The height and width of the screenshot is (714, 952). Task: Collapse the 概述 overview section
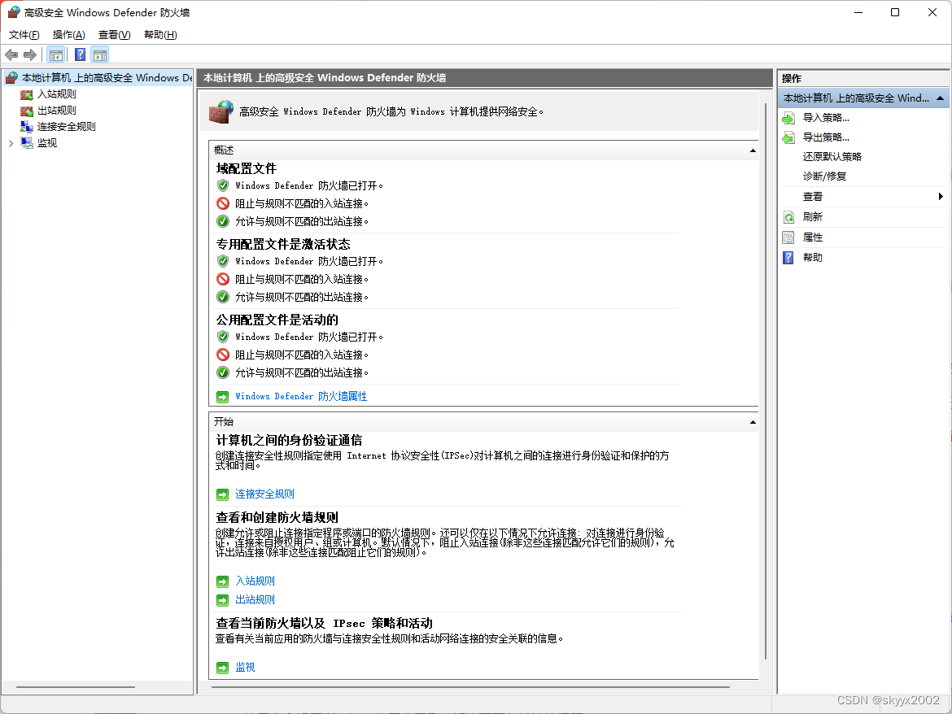click(x=753, y=150)
